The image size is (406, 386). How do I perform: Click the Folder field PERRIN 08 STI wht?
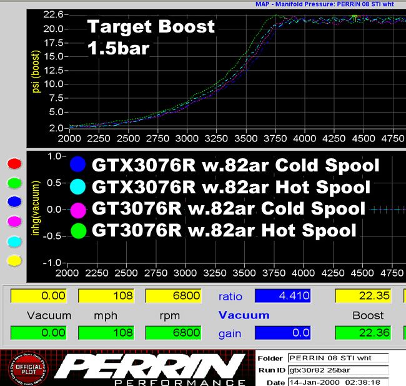[338, 358]
